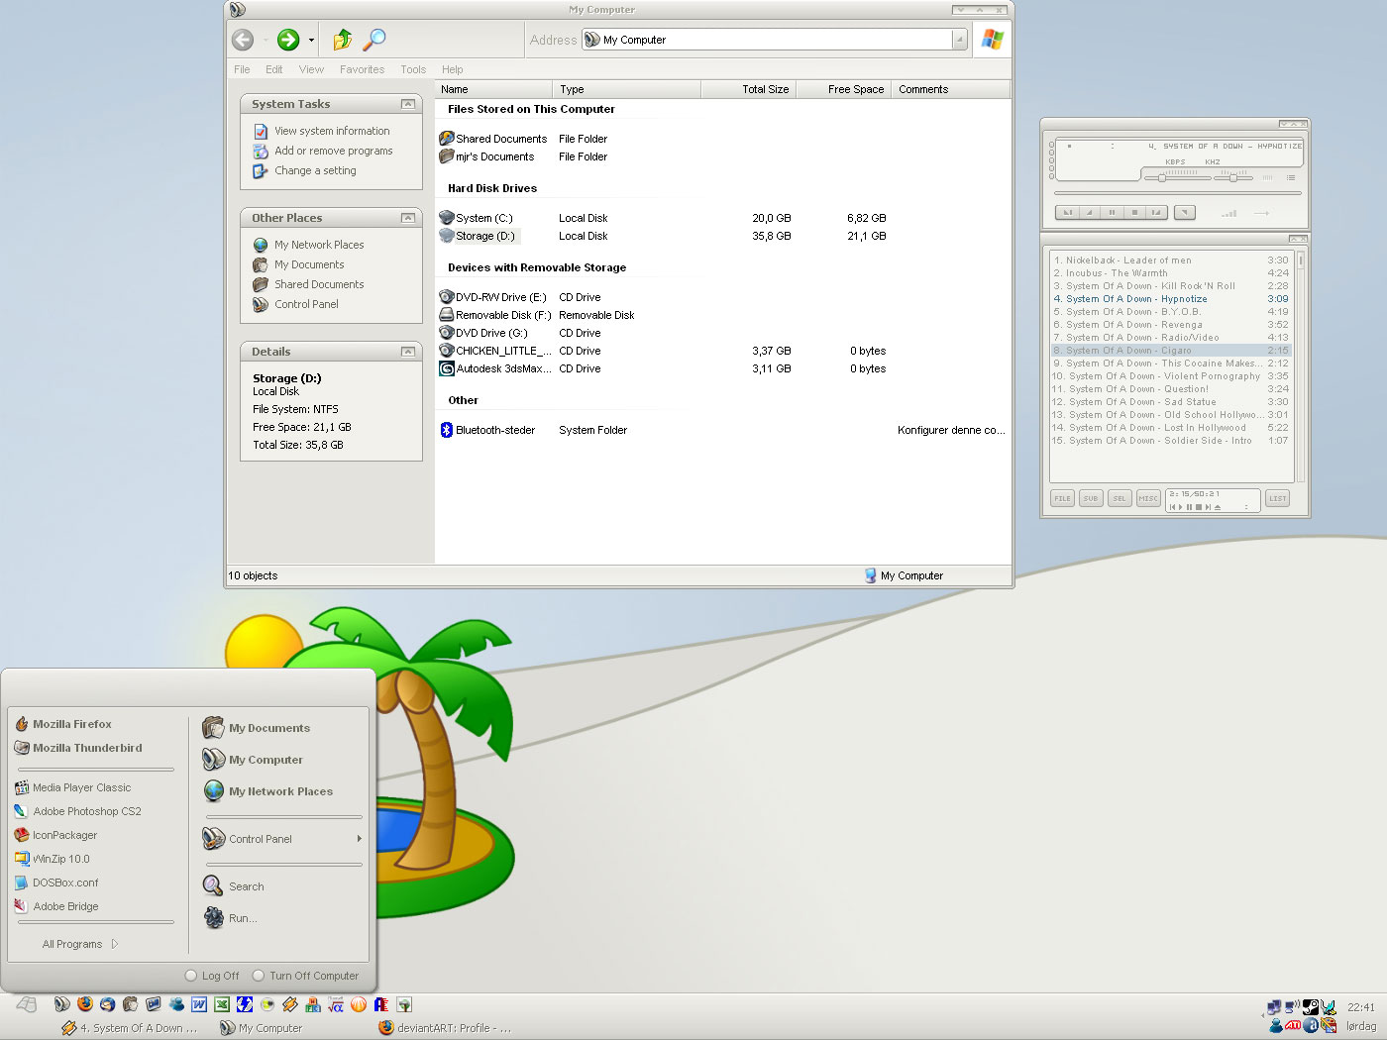Click Log Off in Start menu

pos(212,976)
